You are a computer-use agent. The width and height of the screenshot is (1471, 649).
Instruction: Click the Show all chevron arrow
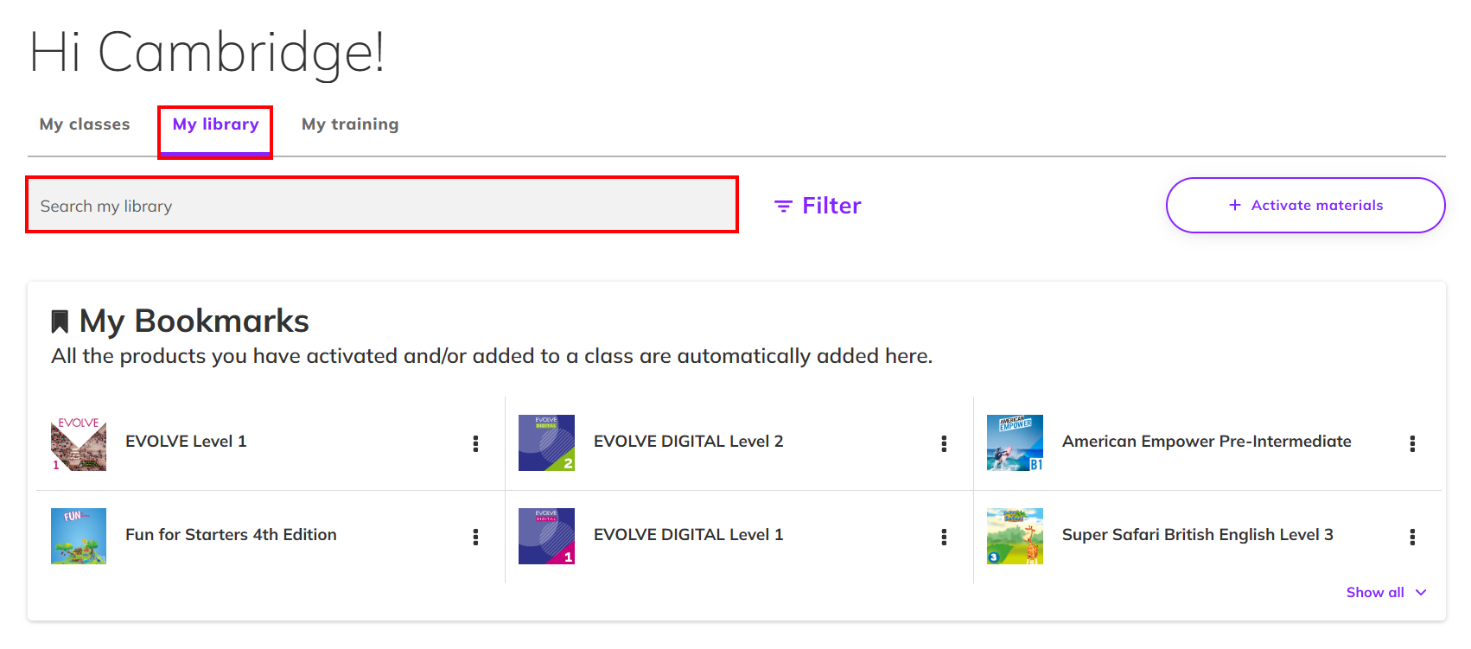1421,592
